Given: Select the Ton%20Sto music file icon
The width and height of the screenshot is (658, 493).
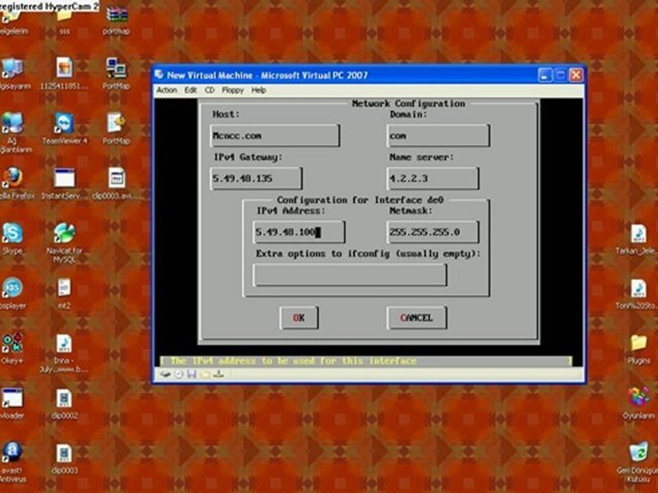Looking at the screenshot, I should pyautogui.click(x=638, y=288).
